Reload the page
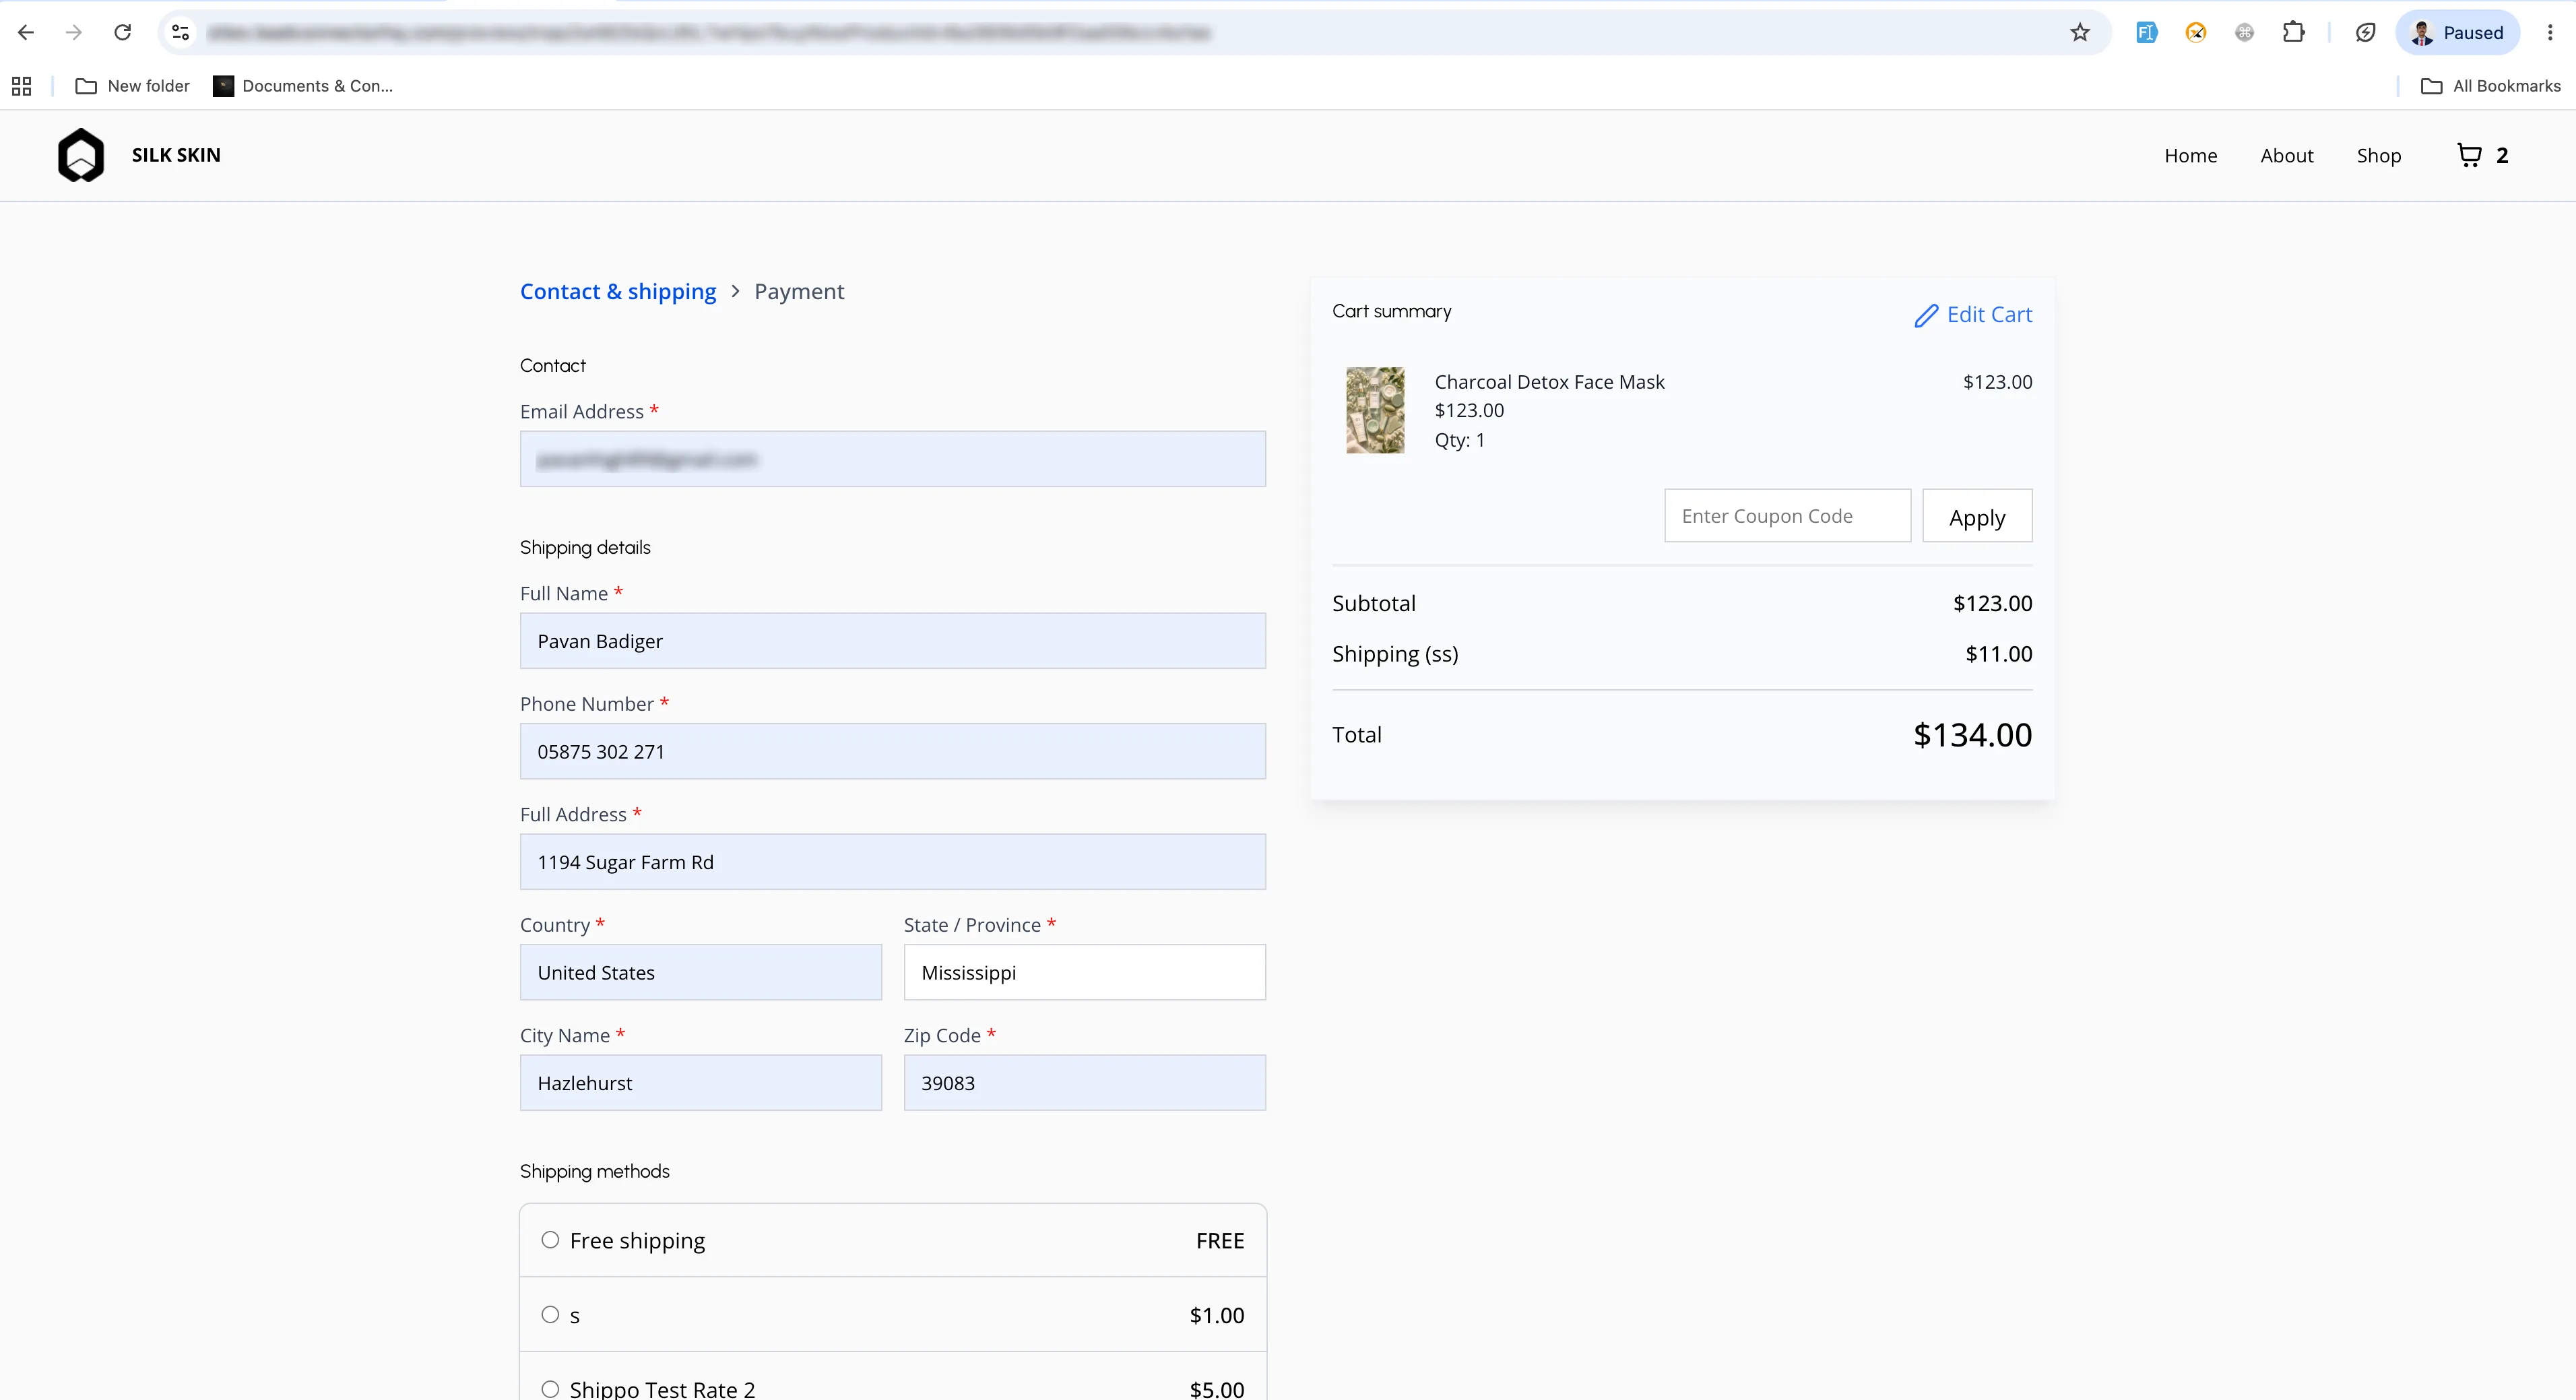This screenshot has height=1400, width=2576. [122, 33]
